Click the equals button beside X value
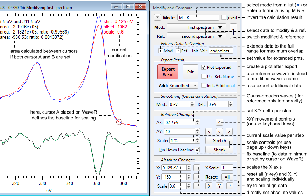This screenshot has height=196, width=308. (x=197, y=168)
